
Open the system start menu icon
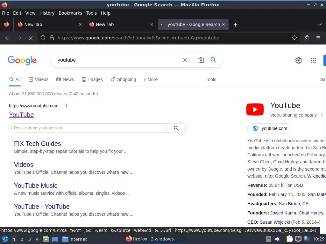5,239
